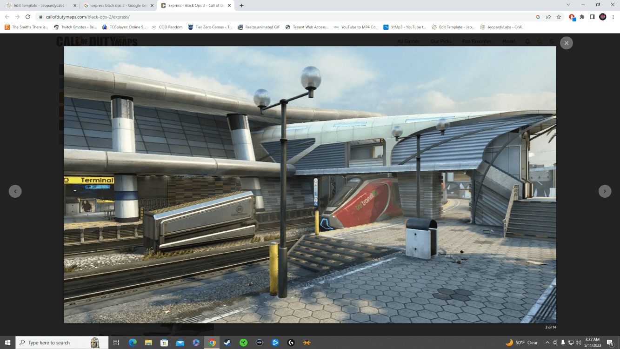The image size is (620, 349).
Task: Open the Twitch Emotes bookmark
Action: pos(75,27)
